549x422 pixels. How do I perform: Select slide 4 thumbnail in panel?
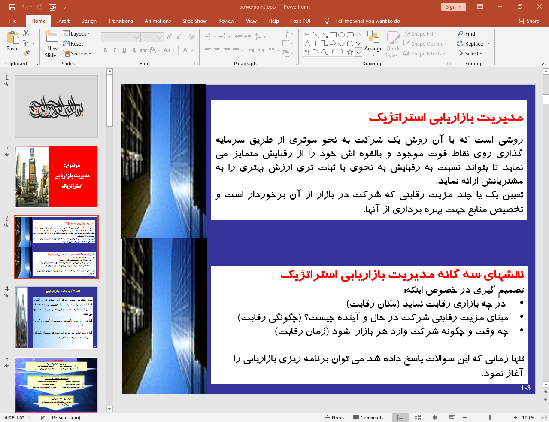(56, 317)
